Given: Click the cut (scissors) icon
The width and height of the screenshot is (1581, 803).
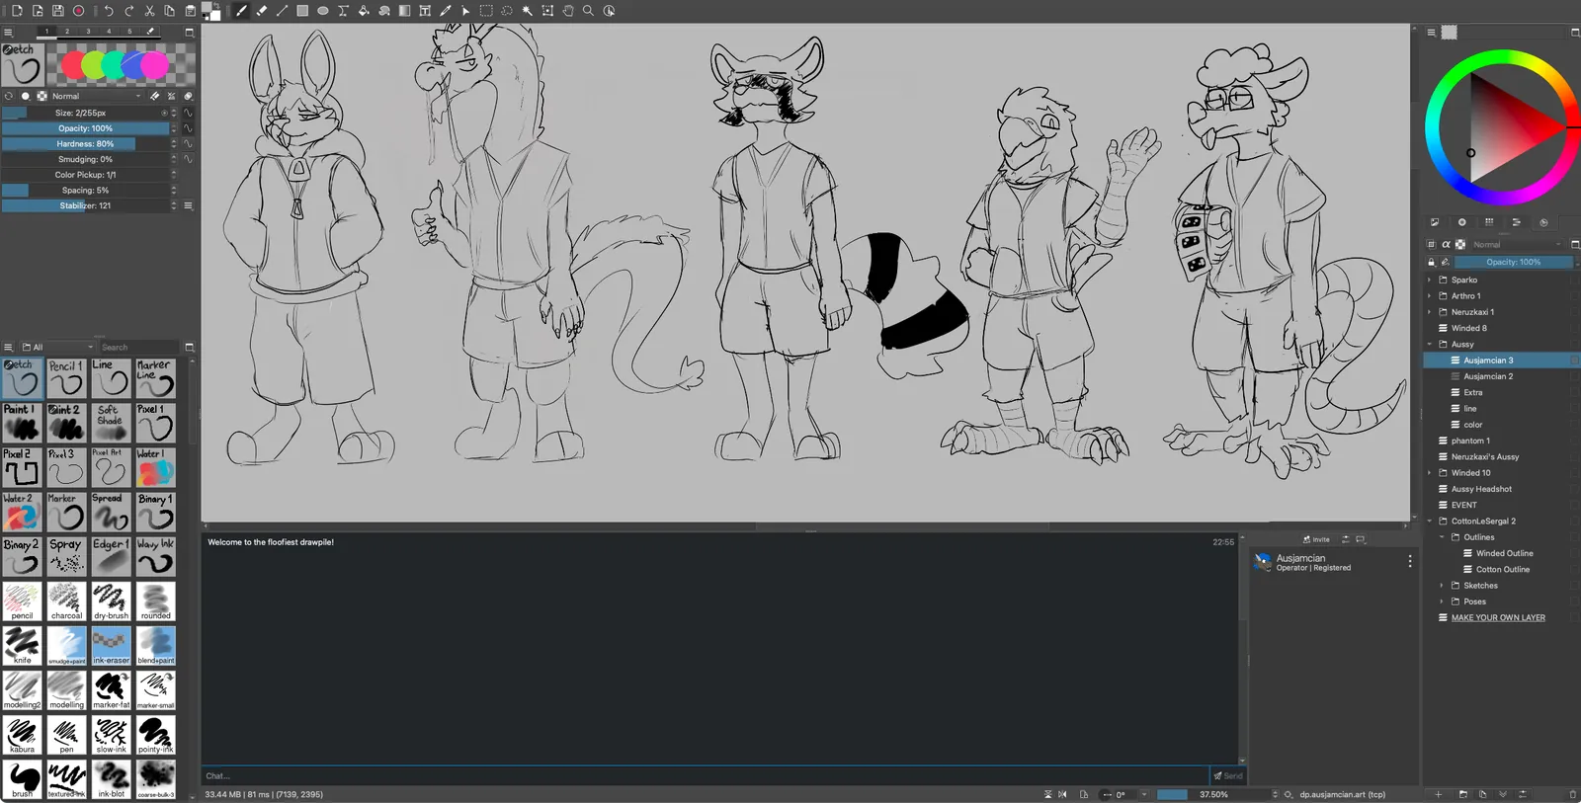Looking at the screenshot, I should point(149,11).
